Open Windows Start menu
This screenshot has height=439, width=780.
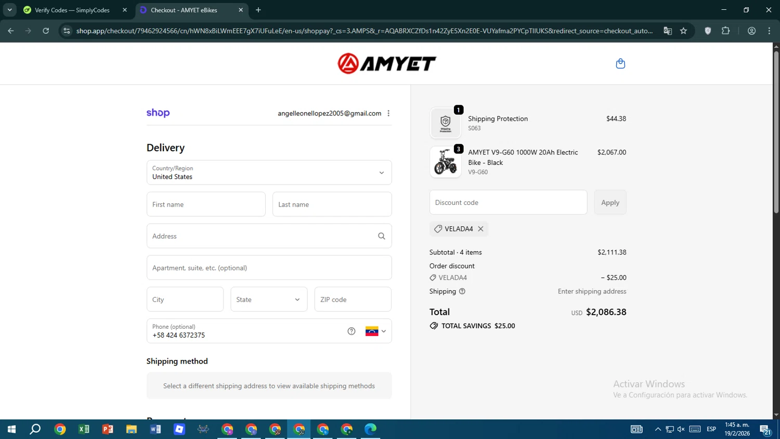click(11, 429)
